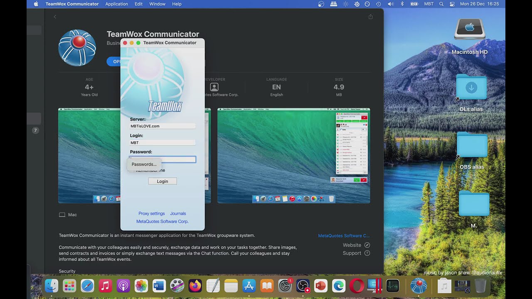The height and width of the screenshot is (299, 532).
Task: Launch PowerPoint from the Dock
Action: (x=321, y=286)
